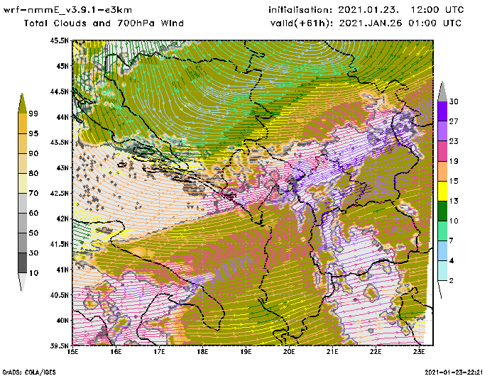Select the dark gray 10–30 cloud swatch
The height and width of the screenshot is (376, 497).
[x=22, y=263]
